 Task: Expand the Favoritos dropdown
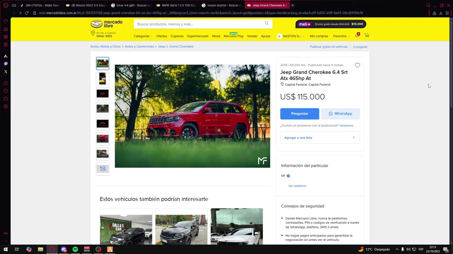[x=341, y=36]
